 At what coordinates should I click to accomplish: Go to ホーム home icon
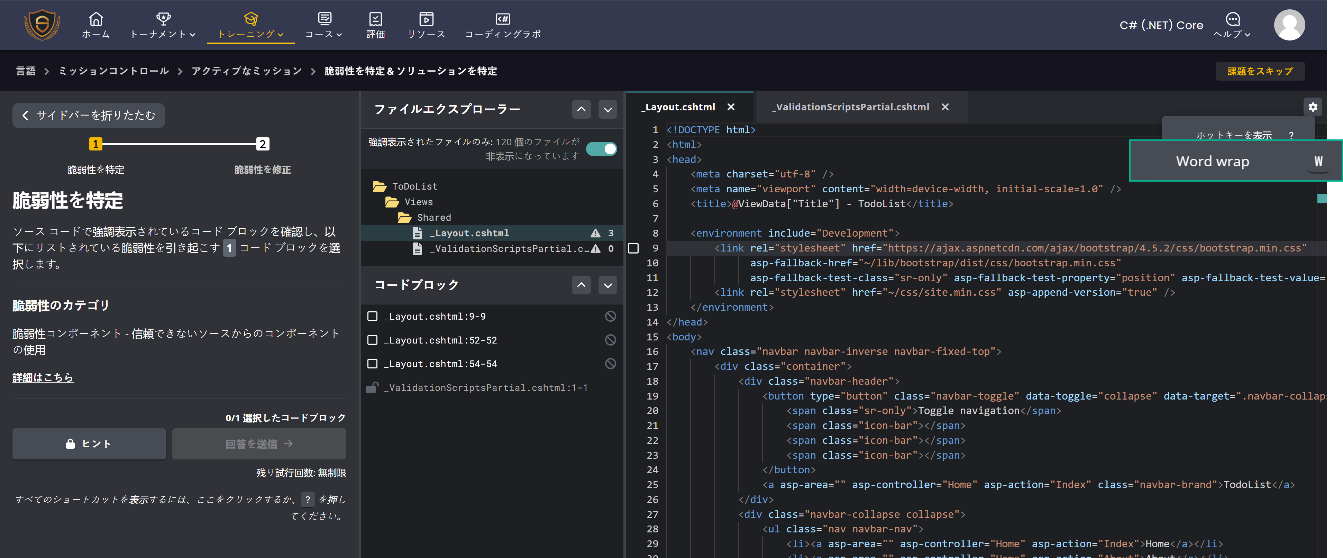coord(96,19)
